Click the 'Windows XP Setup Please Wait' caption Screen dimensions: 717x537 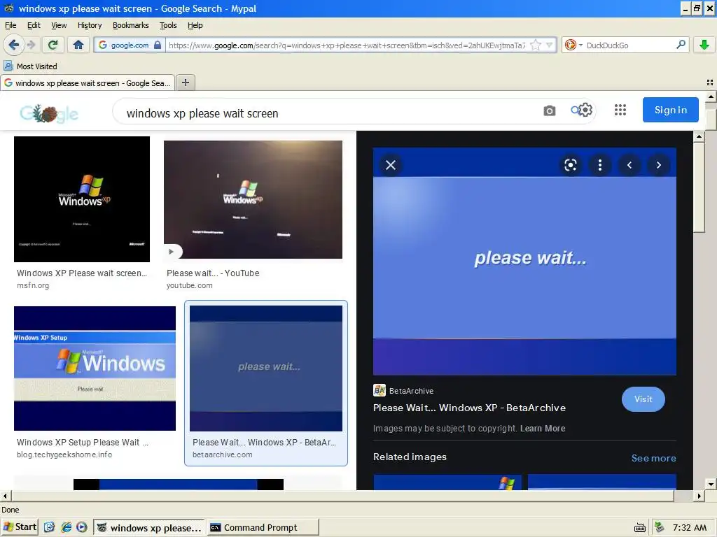point(83,443)
